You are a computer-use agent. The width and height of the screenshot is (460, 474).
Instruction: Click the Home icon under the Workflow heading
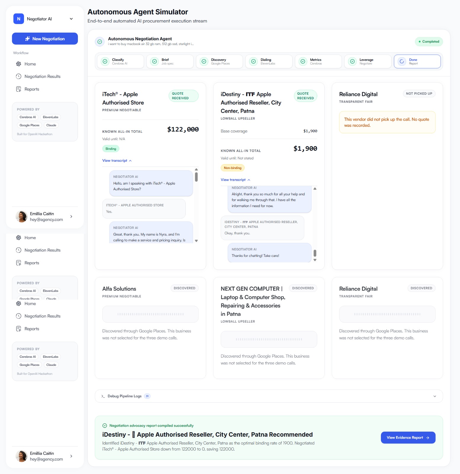point(19,64)
